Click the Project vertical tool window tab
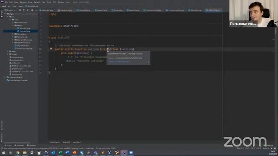Screen dimensions: 278x156 2,13
